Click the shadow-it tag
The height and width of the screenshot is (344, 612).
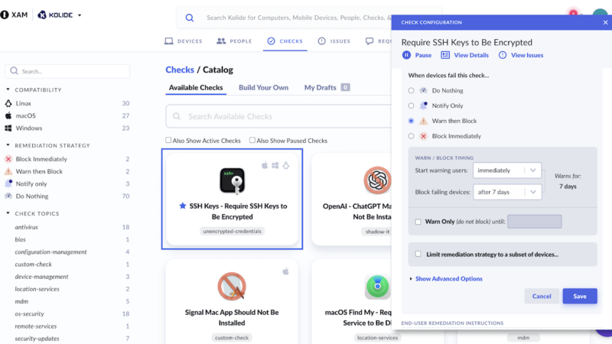pos(377,232)
